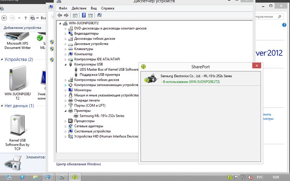Select the Дисководы гибких дисков icon
Image resolution: width=290 pixels, height=181 pixels.
pyautogui.click(x=70, y=39)
